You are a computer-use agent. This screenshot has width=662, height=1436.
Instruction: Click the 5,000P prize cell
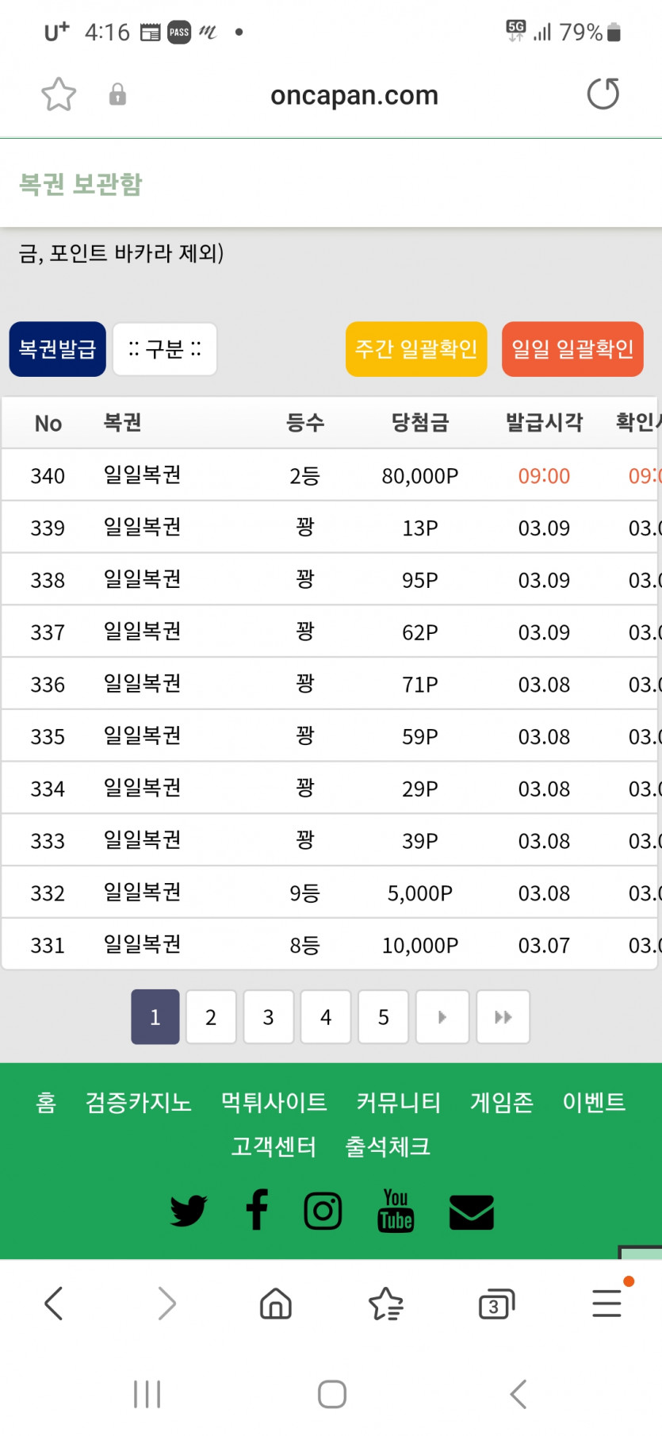tap(420, 894)
